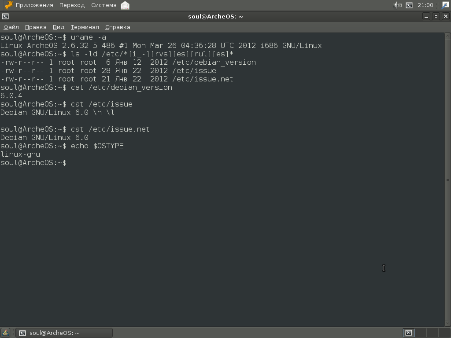
Task: Switch to the second workspace in switcher
Action: (x=421, y=333)
